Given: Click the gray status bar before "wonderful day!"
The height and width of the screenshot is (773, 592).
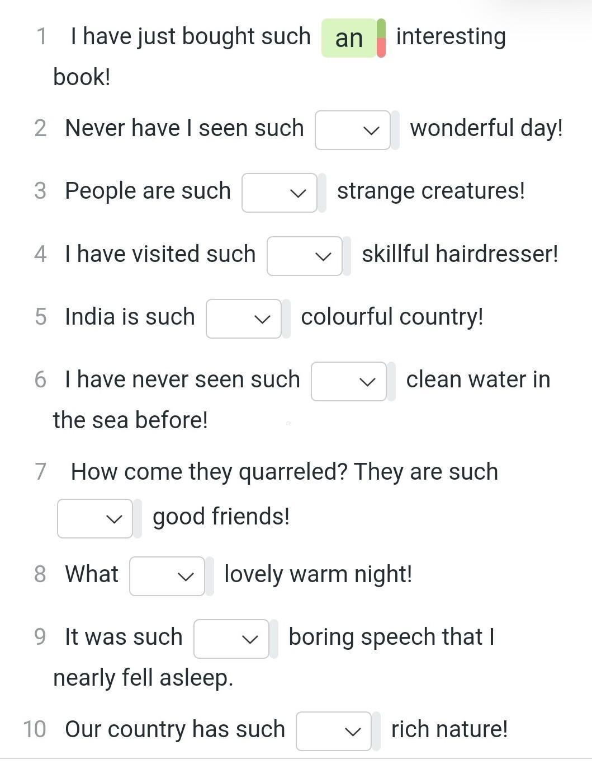Looking at the screenshot, I should [x=395, y=130].
